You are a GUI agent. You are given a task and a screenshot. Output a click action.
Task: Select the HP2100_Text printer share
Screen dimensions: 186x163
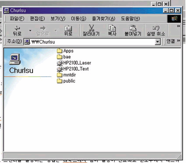(73, 69)
